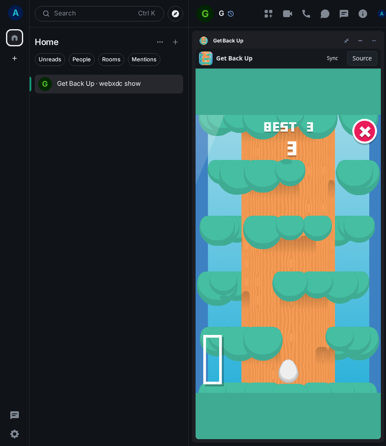The width and height of the screenshot is (386, 446).
Task: Collapse the Get Back Up widget view
Action: [x=346, y=41]
